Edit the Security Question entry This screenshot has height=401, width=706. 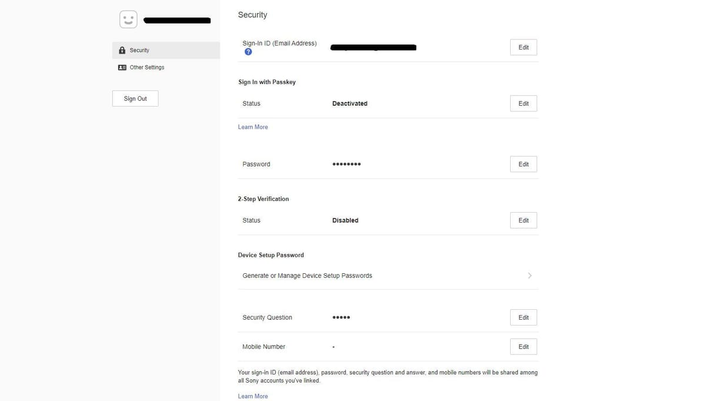[522, 317]
